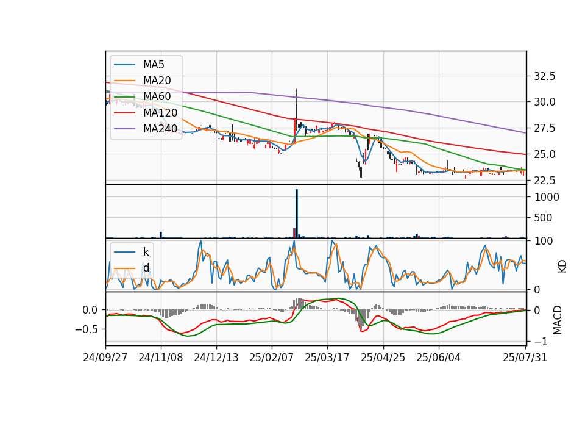Select the 24/11/08 date label
Image resolution: width=585 pixels, height=421 pixels.
click(x=161, y=358)
